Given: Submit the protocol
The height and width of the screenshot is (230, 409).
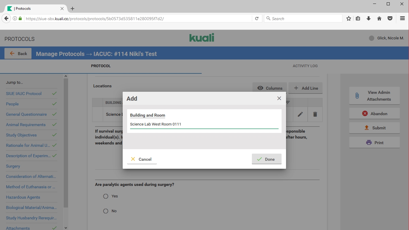Looking at the screenshot, I should coord(374,128).
